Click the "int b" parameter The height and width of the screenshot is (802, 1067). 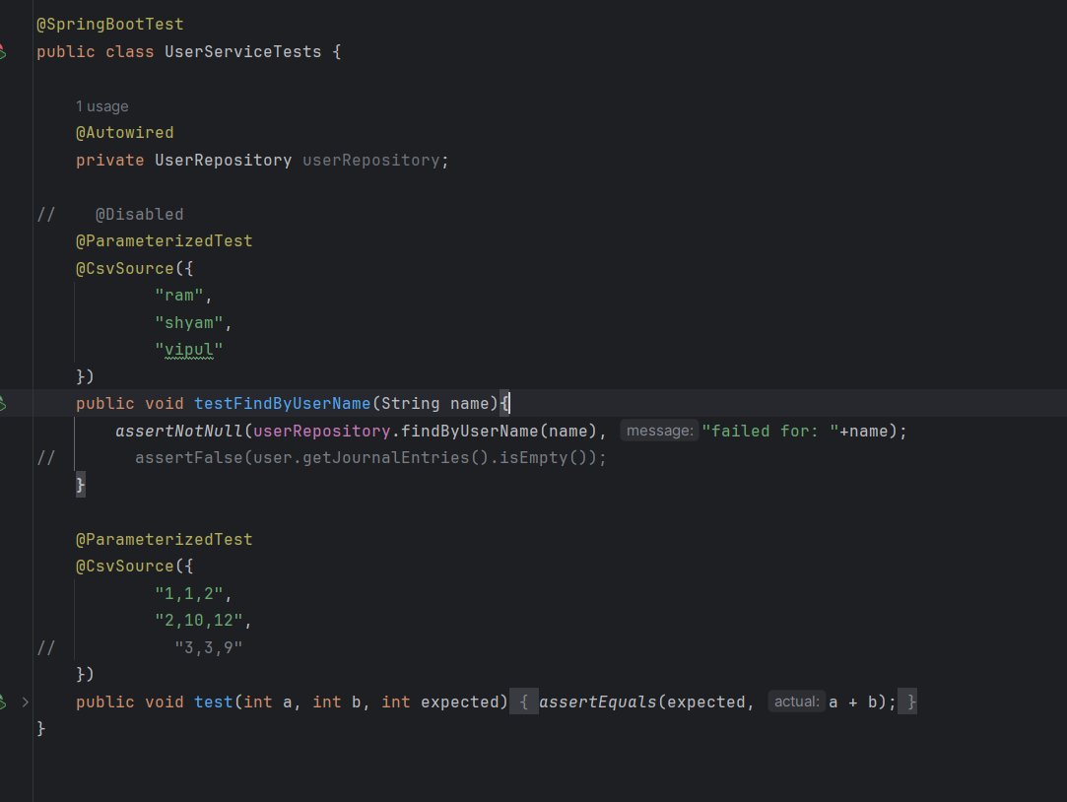pos(337,702)
